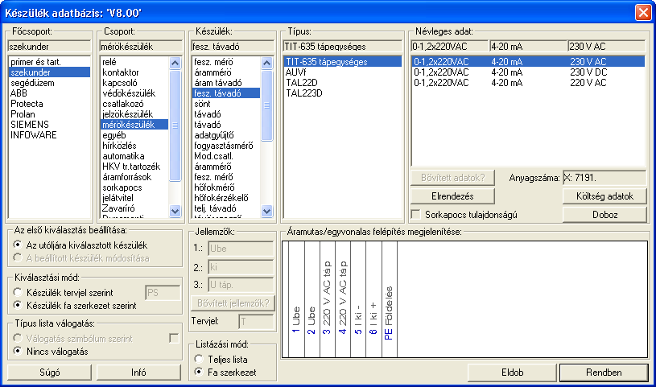Select nominal data row with 220 V AC
656x387 pixels.
pyautogui.click(x=528, y=83)
